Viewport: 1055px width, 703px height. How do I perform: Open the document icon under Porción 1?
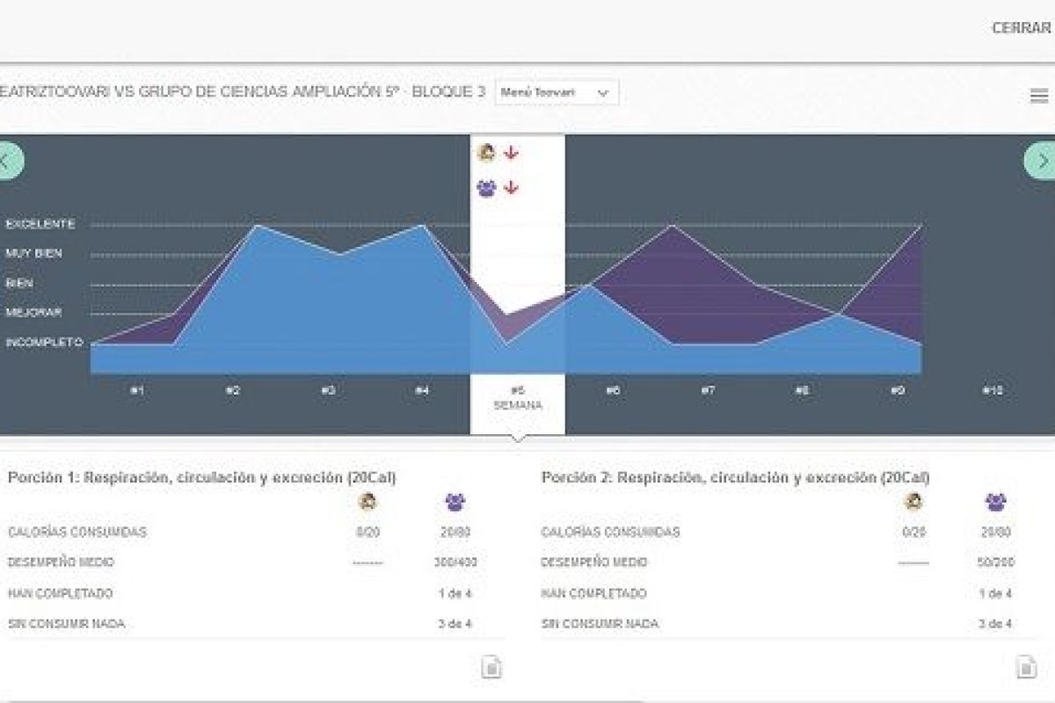point(491,667)
